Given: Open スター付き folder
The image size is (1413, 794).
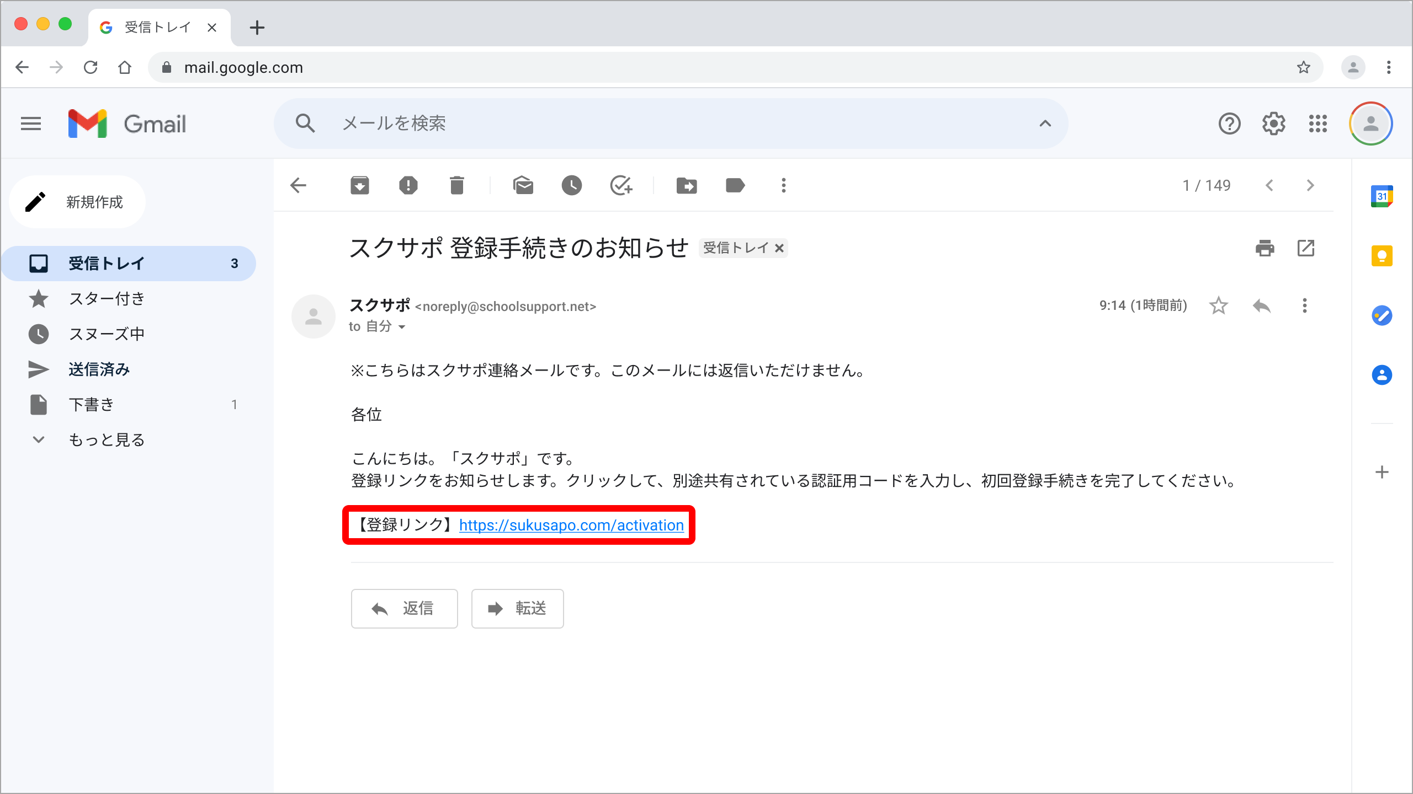Looking at the screenshot, I should click(x=129, y=299).
